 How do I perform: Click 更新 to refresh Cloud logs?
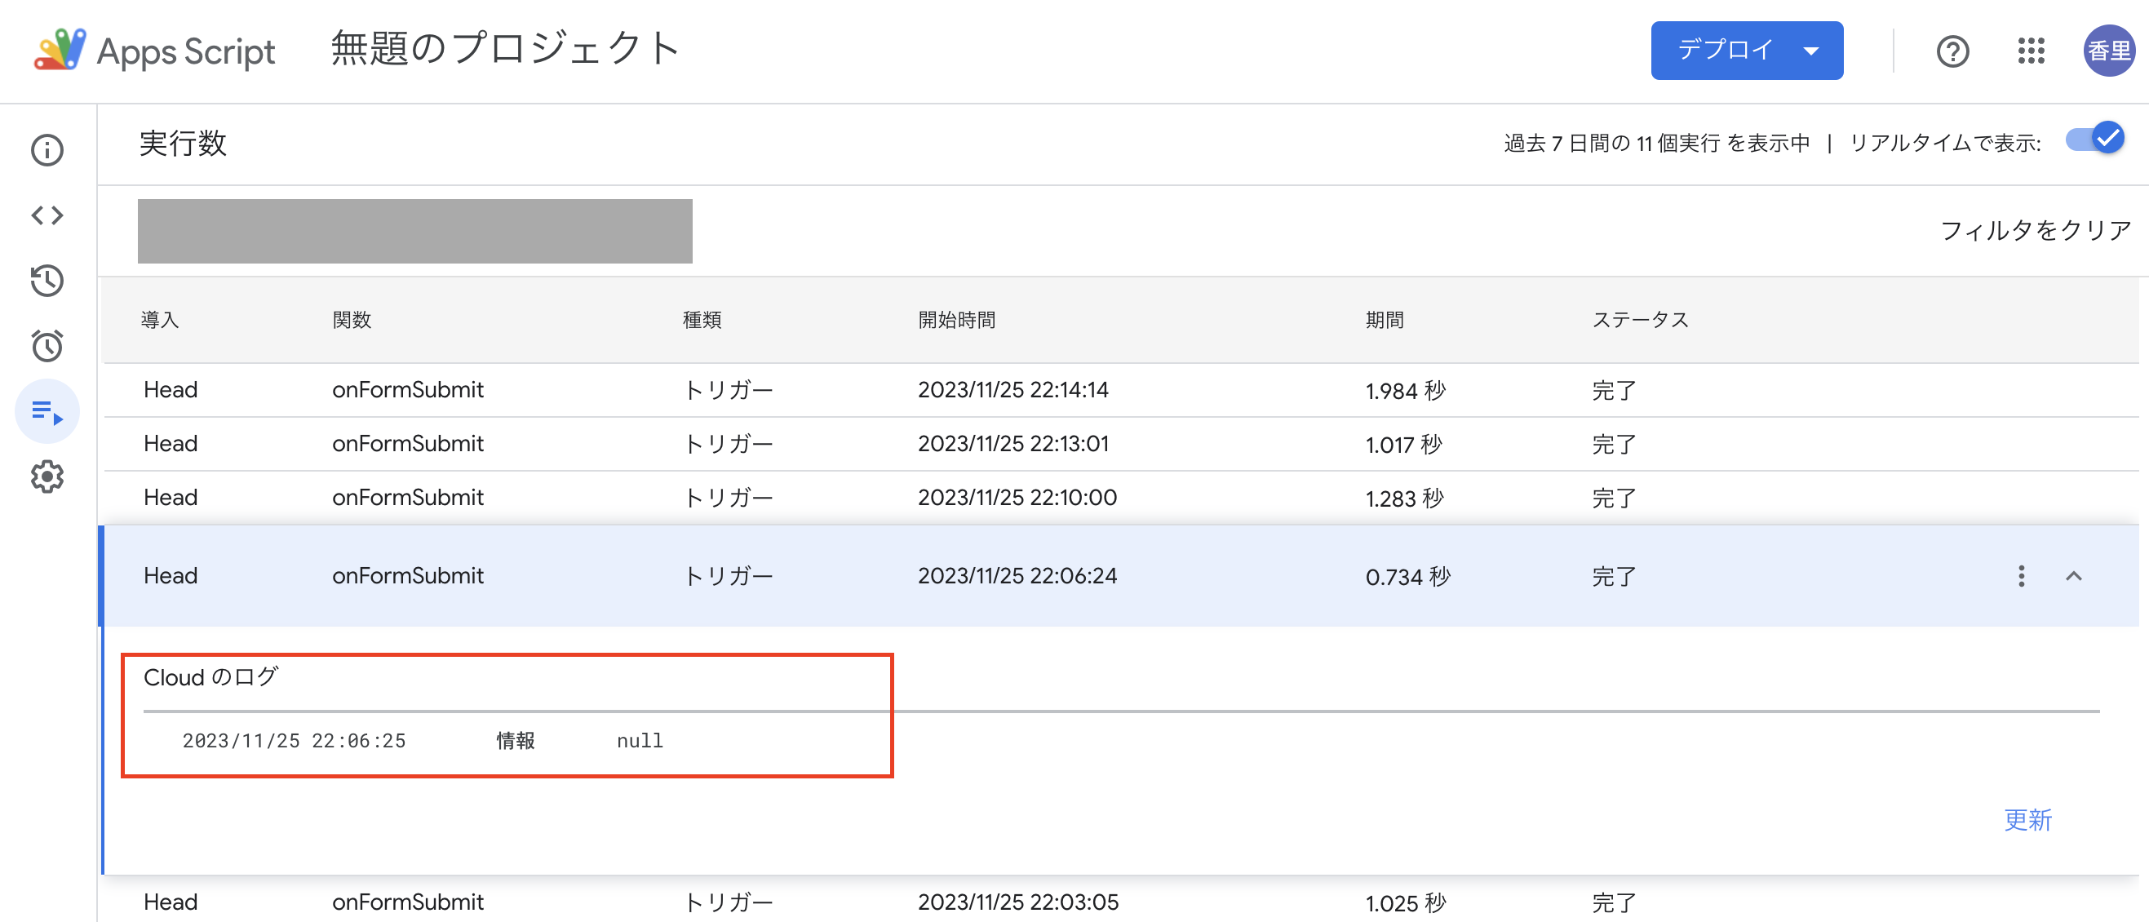pyautogui.click(x=2029, y=821)
